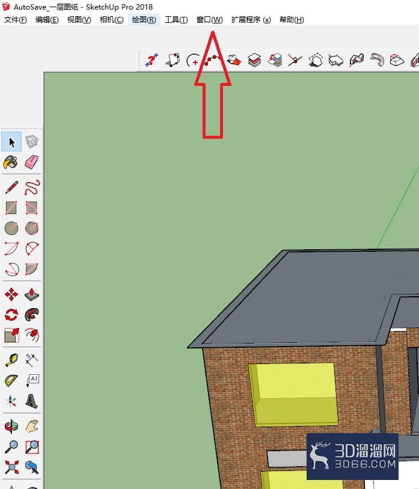Click the intersecting lines with red dot plugin icon
This screenshot has height=489, width=419.
pos(295,60)
